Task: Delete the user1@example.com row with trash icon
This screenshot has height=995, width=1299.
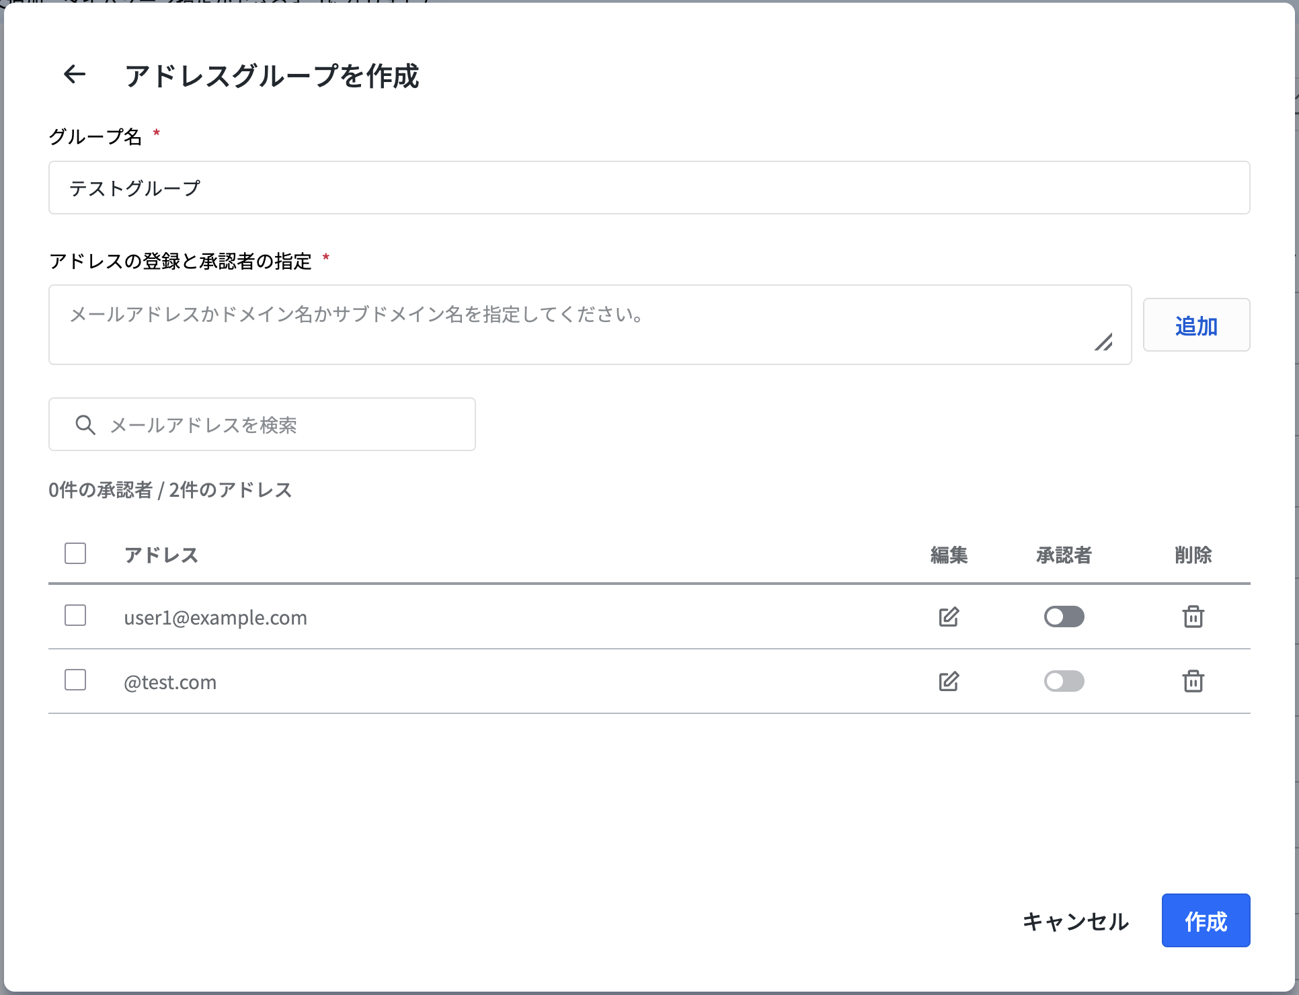Action: coord(1193,616)
